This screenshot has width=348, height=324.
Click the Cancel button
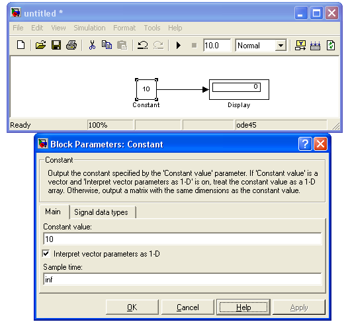tap(188, 307)
